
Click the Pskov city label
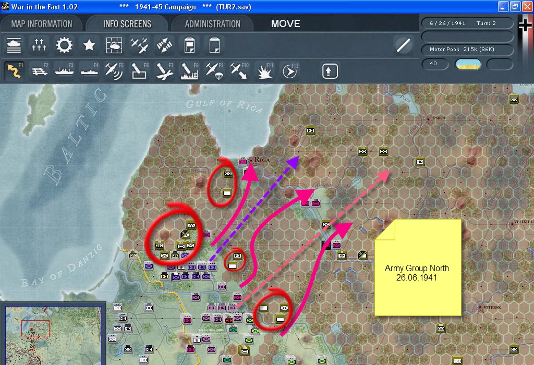coord(439,118)
